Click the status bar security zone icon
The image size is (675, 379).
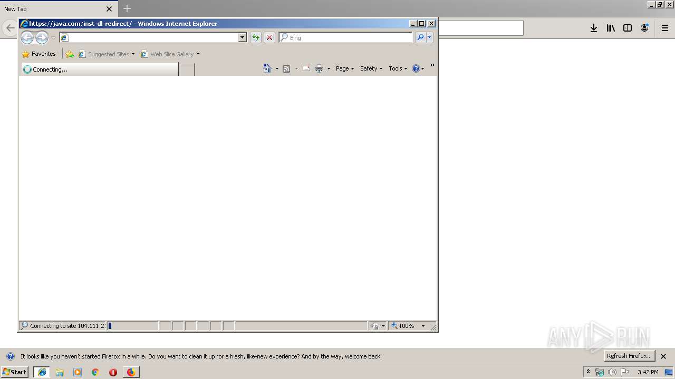coord(374,326)
